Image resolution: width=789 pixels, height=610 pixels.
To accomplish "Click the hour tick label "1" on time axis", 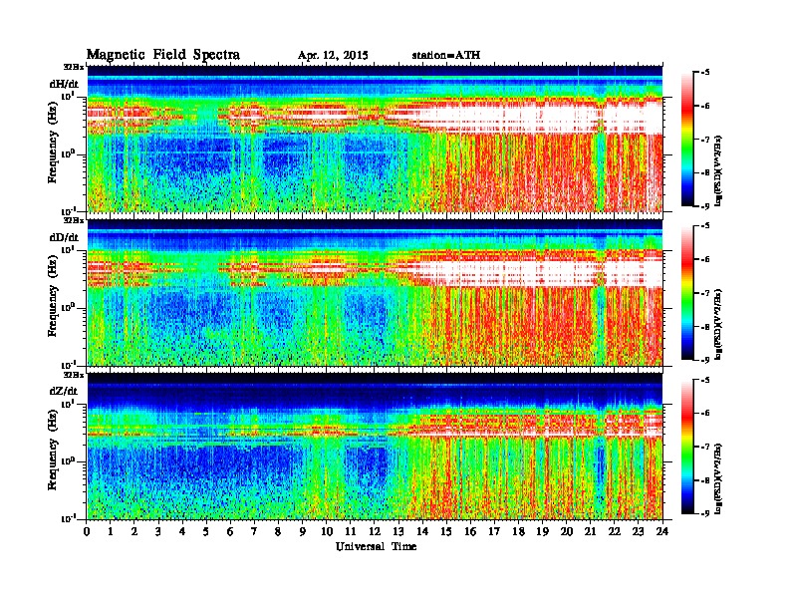I will (111, 531).
